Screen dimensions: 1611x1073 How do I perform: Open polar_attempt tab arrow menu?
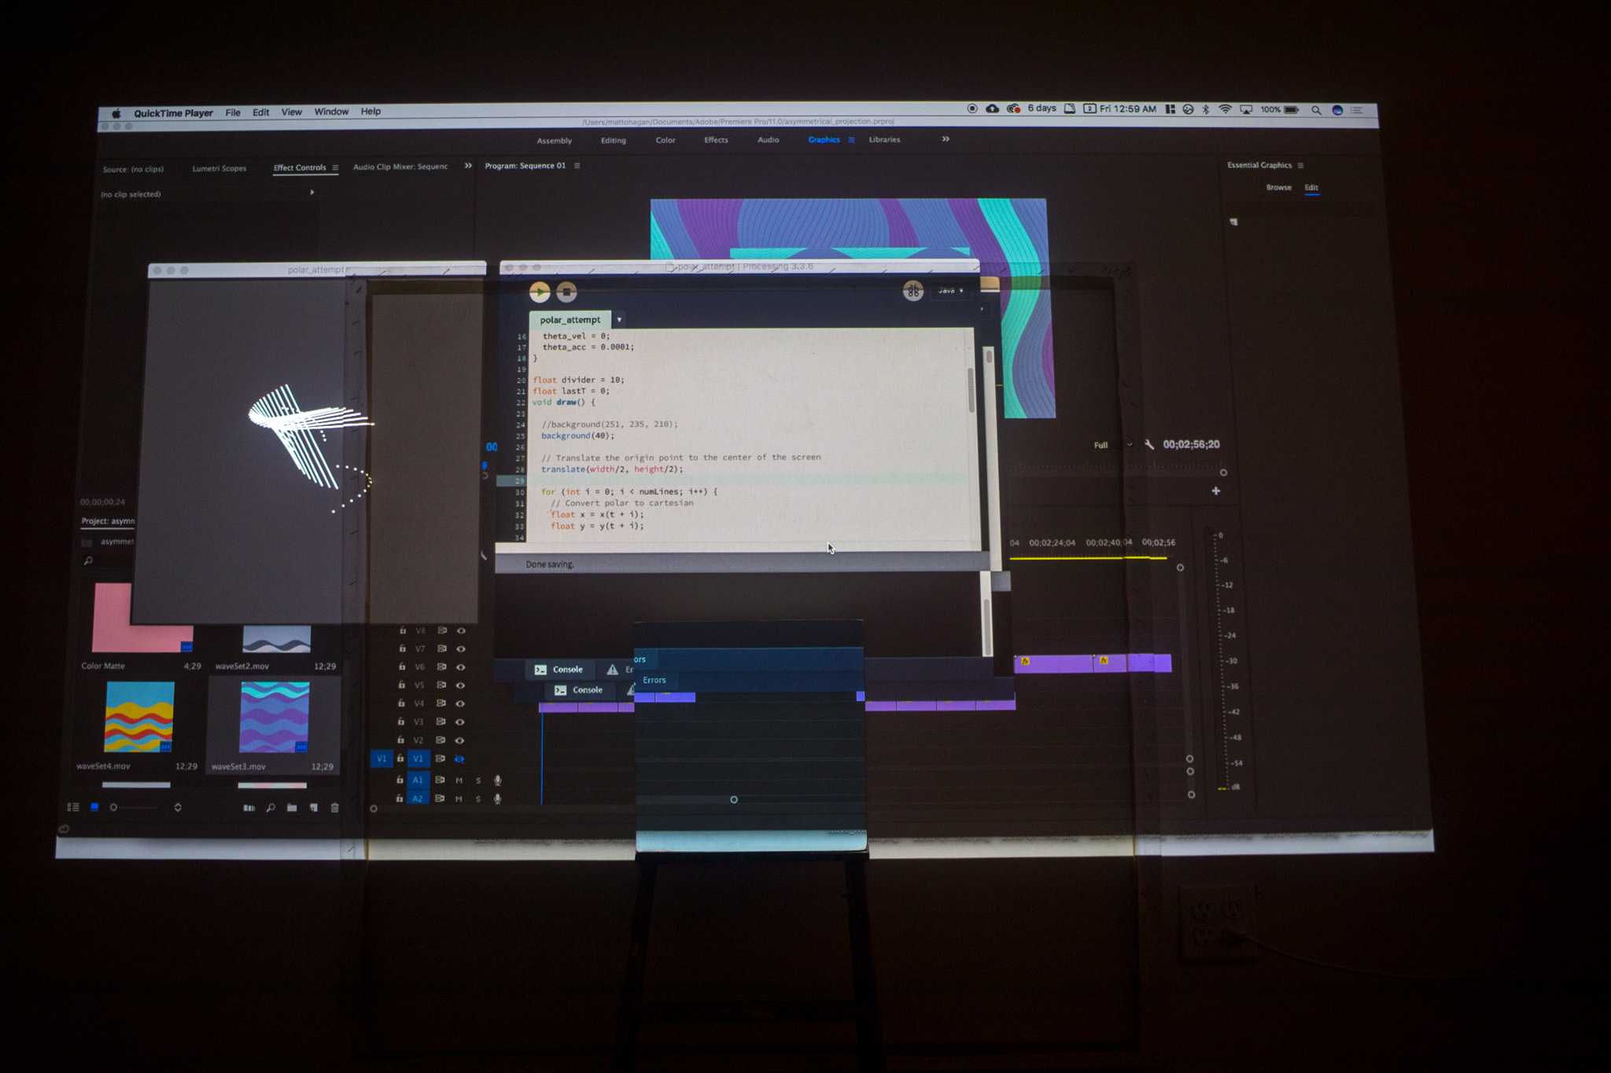pos(619,320)
